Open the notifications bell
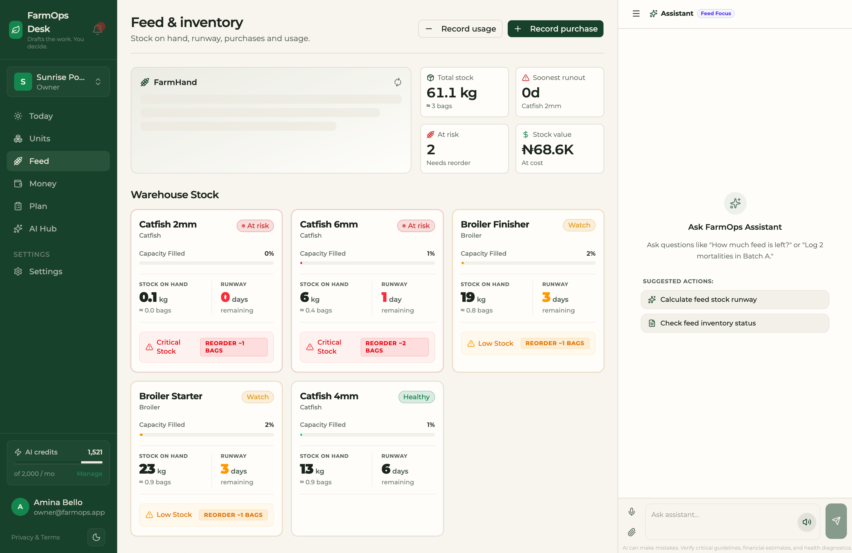The image size is (852, 553). [98, 29]
